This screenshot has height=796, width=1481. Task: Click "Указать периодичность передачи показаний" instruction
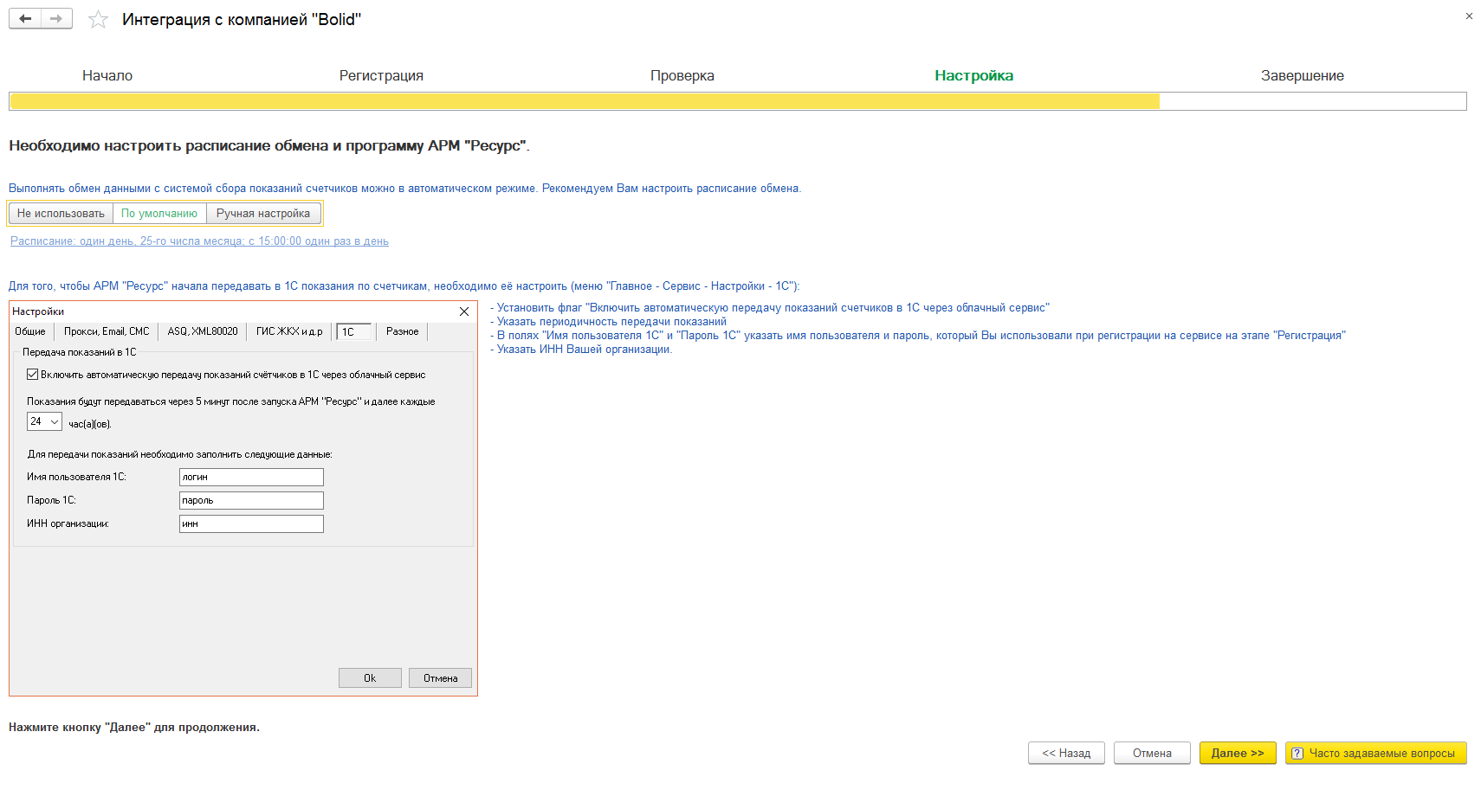[608, 322]
